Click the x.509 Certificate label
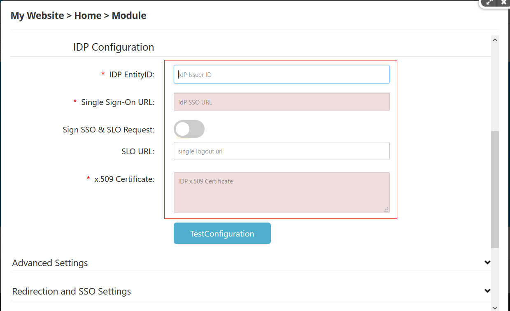Screen dimensions: 510x311 [x=124, y=179]
